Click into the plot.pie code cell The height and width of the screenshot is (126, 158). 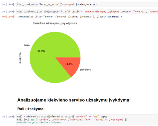(87, 11)
